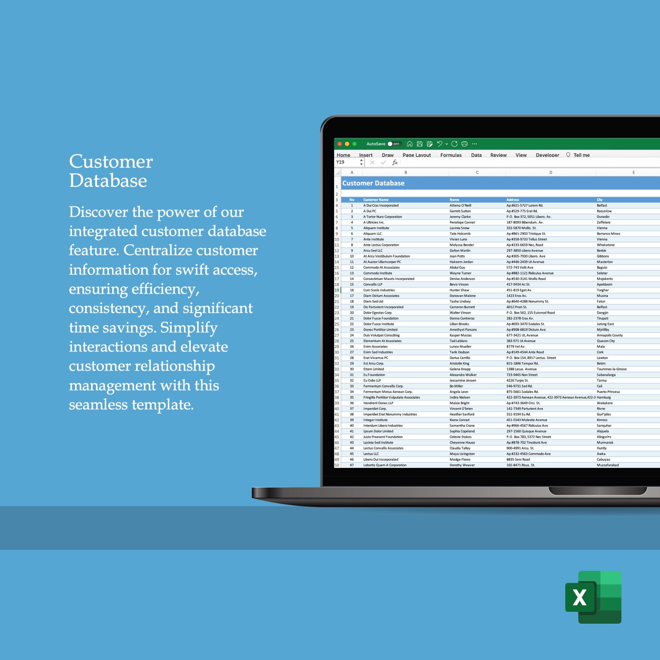
Task: Select the Data ribbon tab
Action: [476, 155]
